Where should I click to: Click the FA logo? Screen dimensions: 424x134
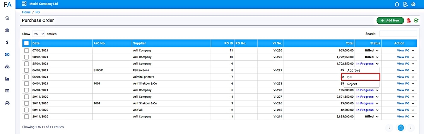7,5
